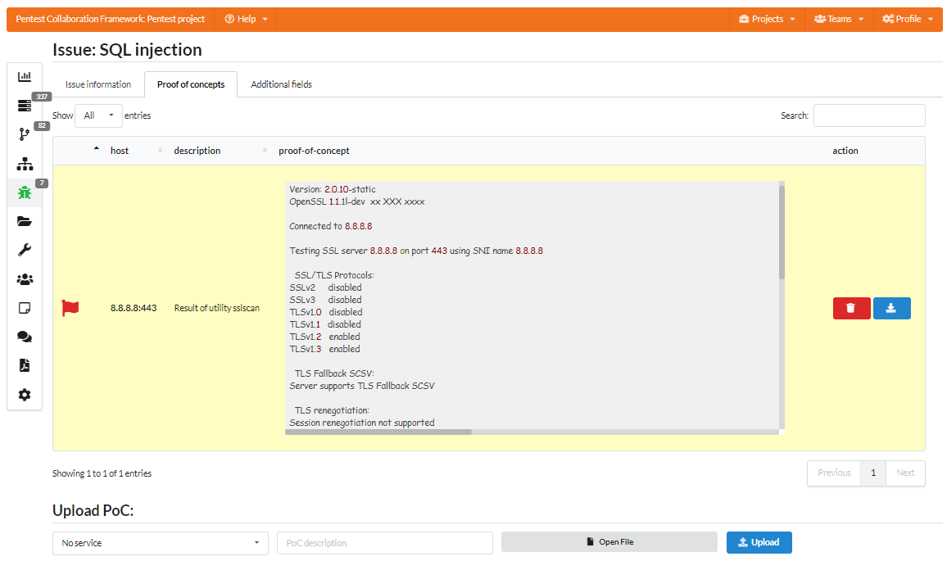Click the Previous pagination button

[834, 473]
